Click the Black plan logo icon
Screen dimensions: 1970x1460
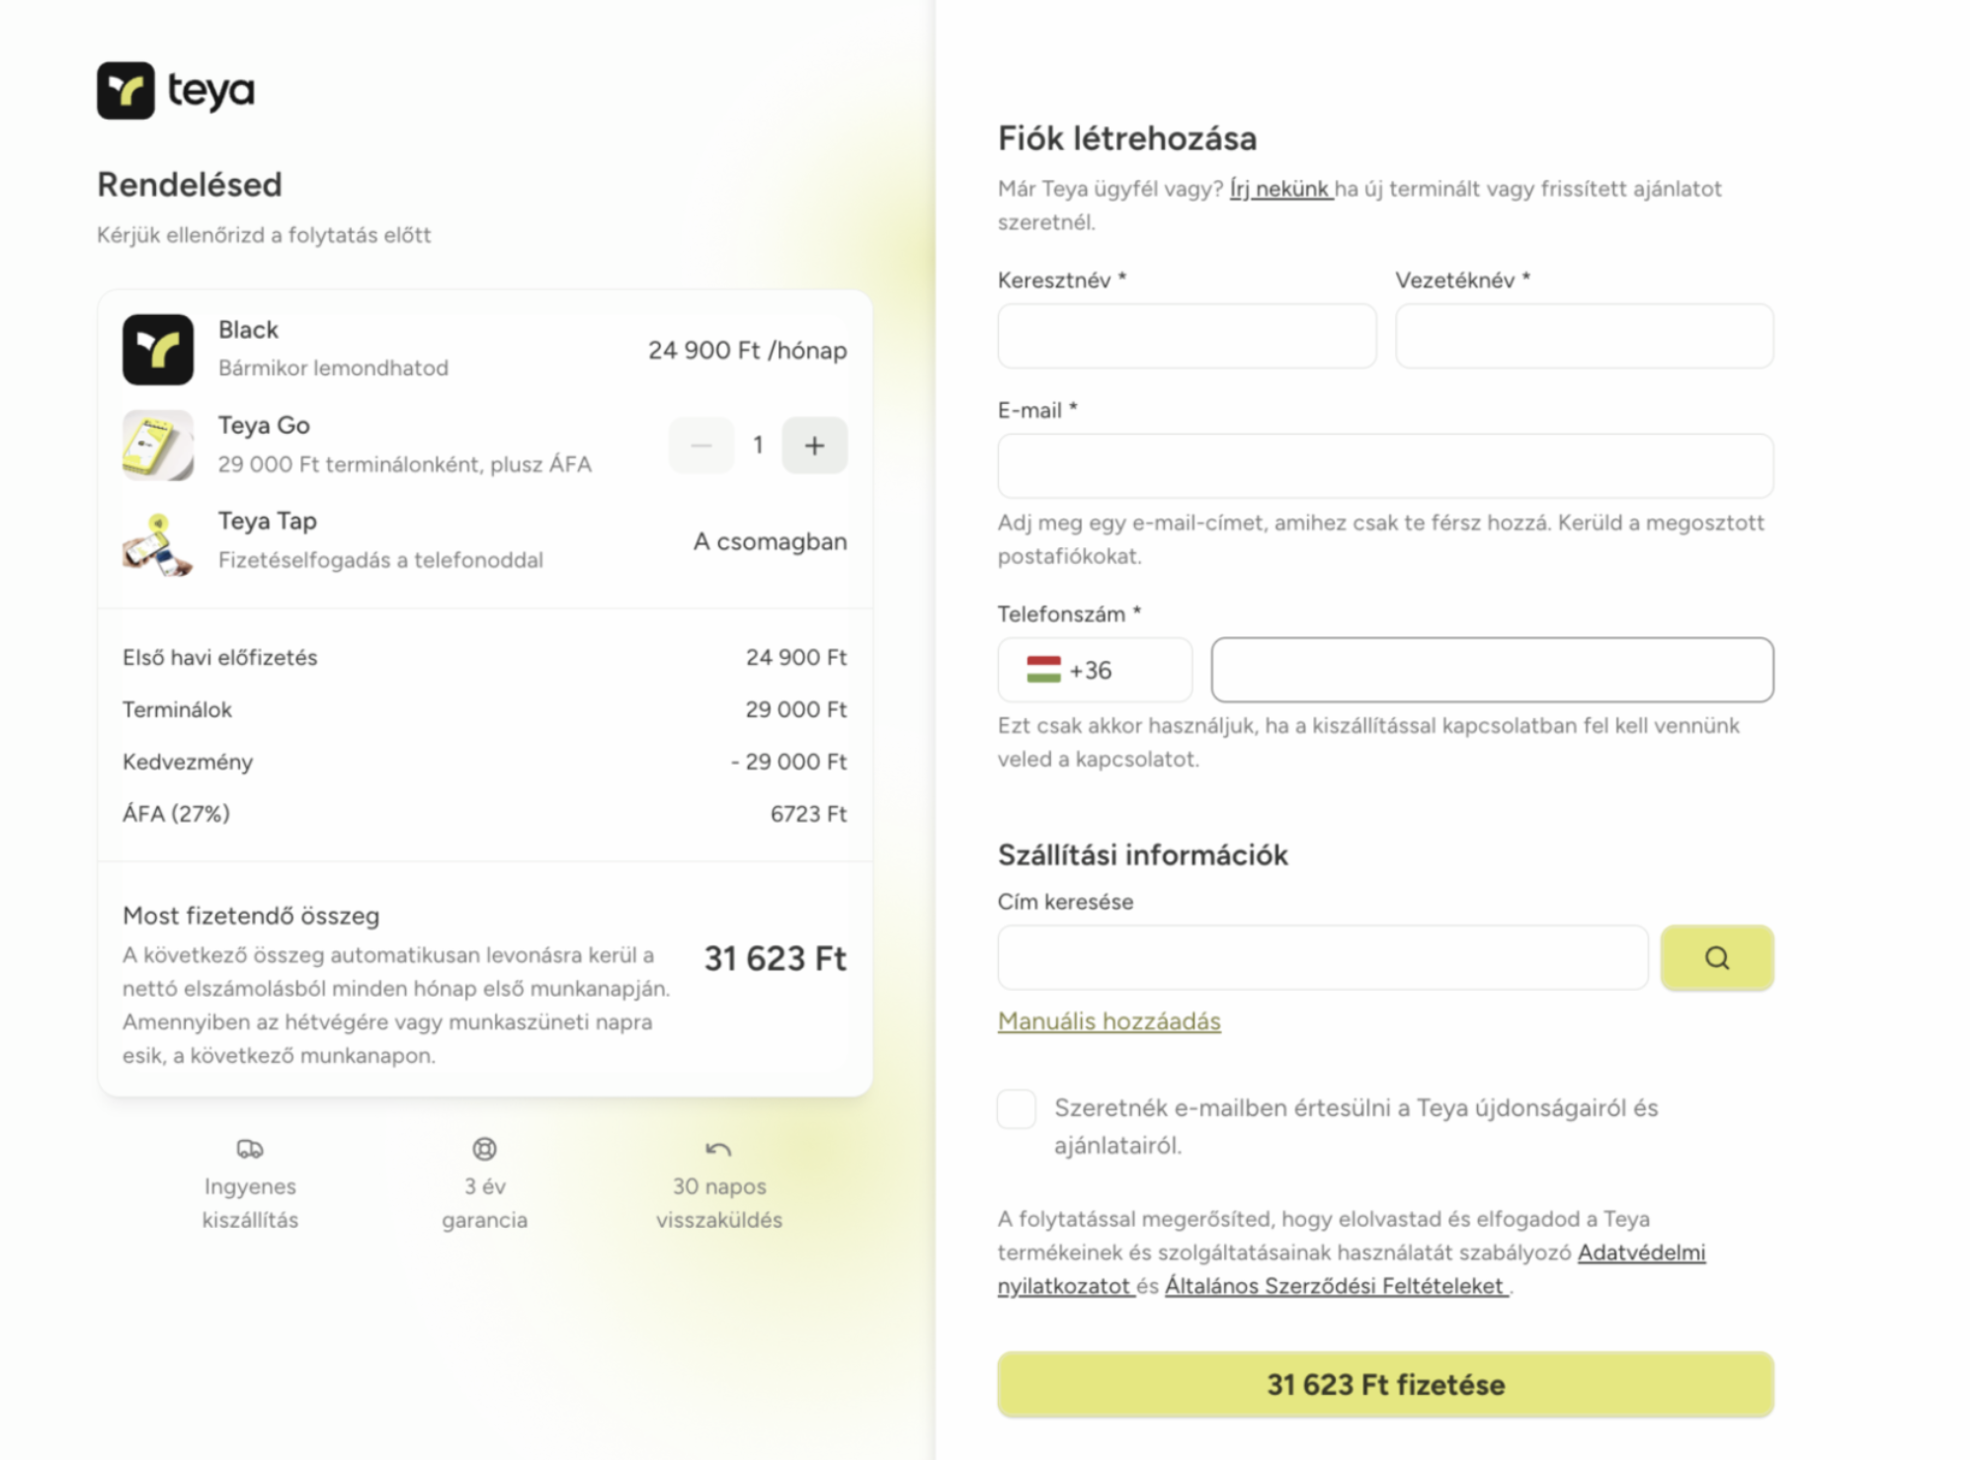(158, 350)
